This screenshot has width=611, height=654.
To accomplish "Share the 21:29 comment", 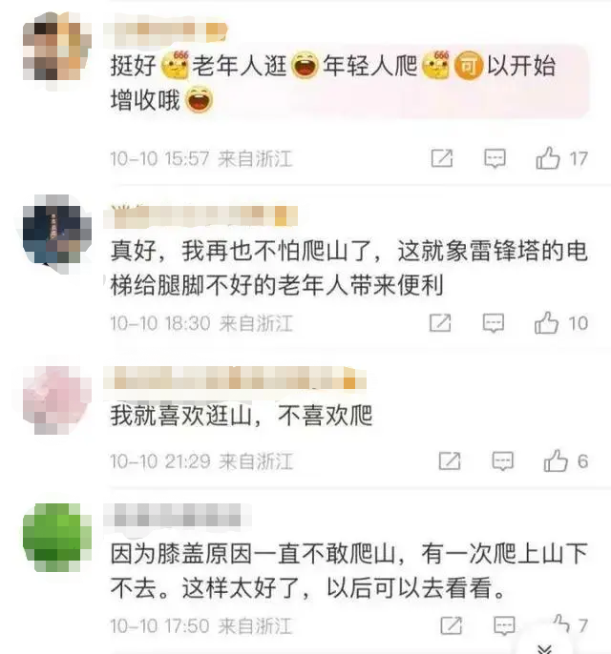I will (450, 460).
